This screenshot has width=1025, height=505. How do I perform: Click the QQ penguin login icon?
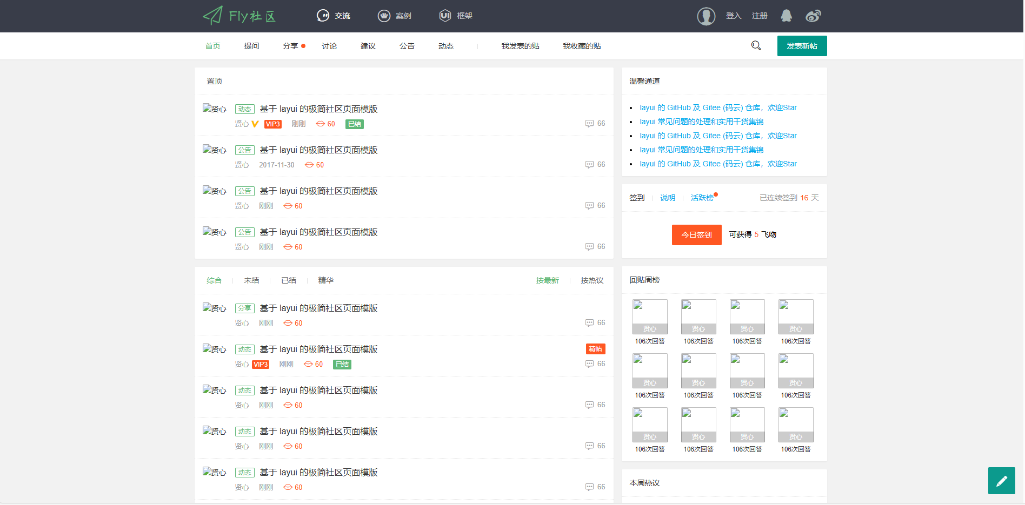pyautogui.click(x=787, y=16)
